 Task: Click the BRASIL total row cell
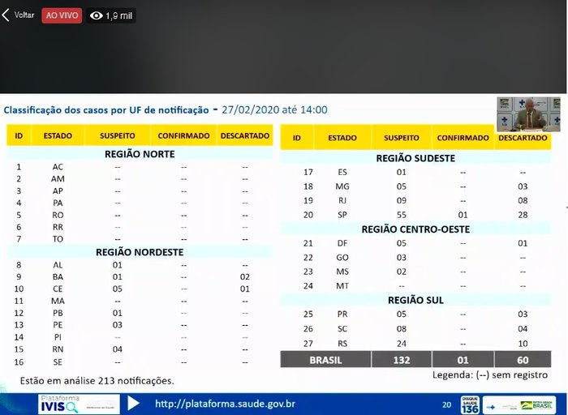pos(325,359)
